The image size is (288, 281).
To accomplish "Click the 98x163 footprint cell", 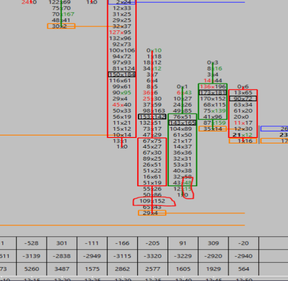I will click(154, 111).
